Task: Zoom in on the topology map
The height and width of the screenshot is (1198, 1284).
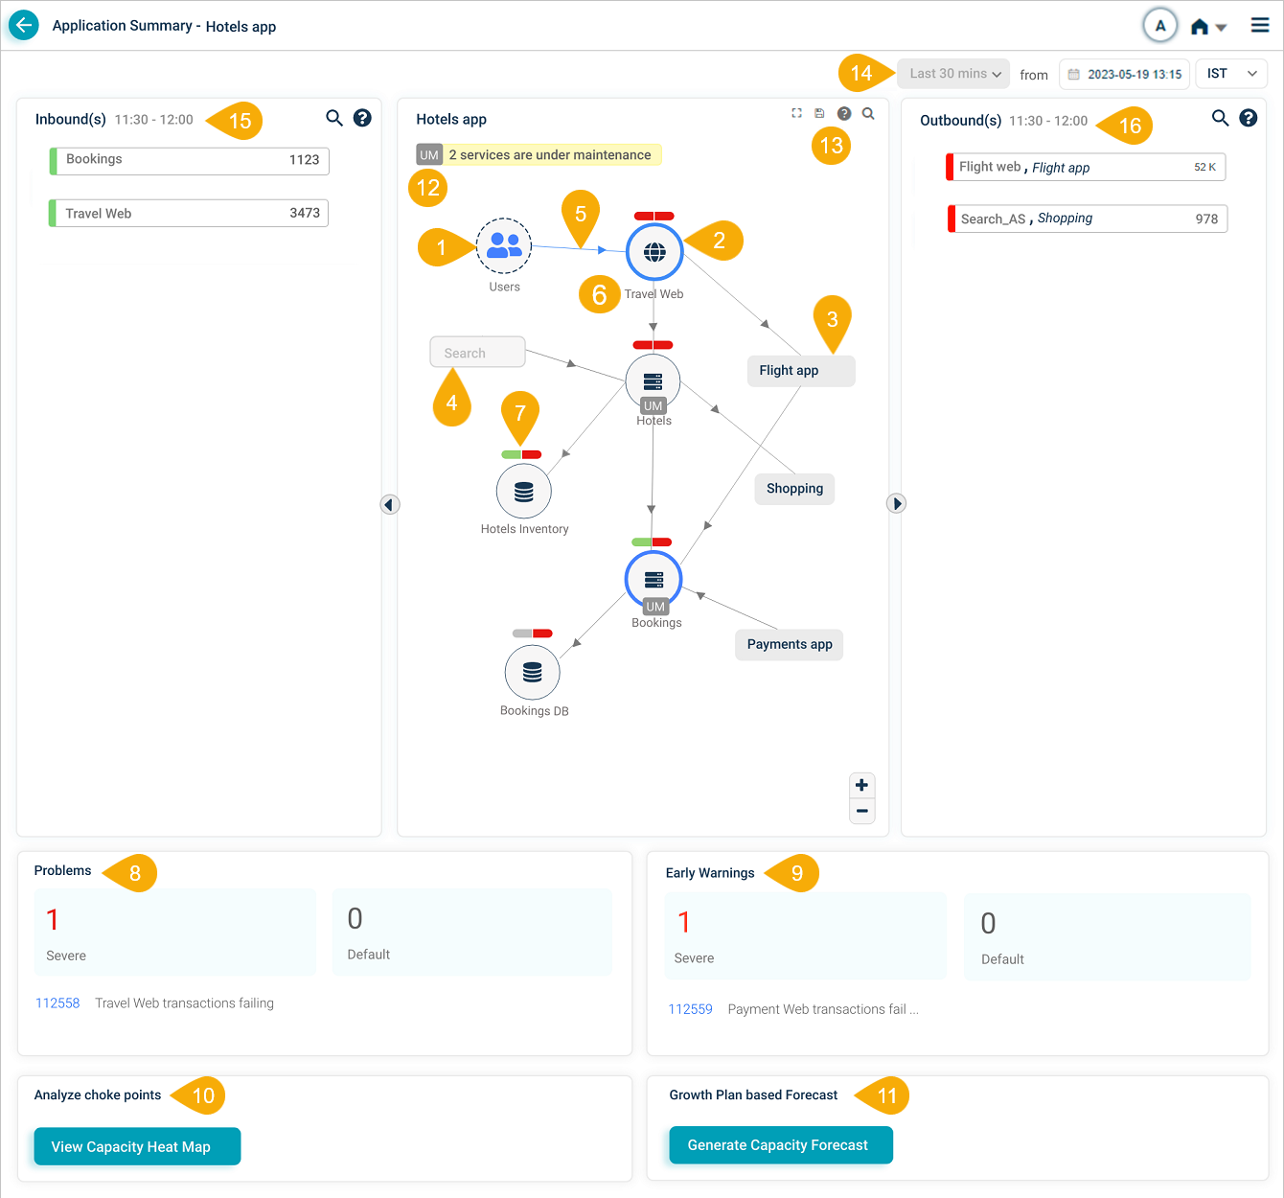Action: click(861, 786)
